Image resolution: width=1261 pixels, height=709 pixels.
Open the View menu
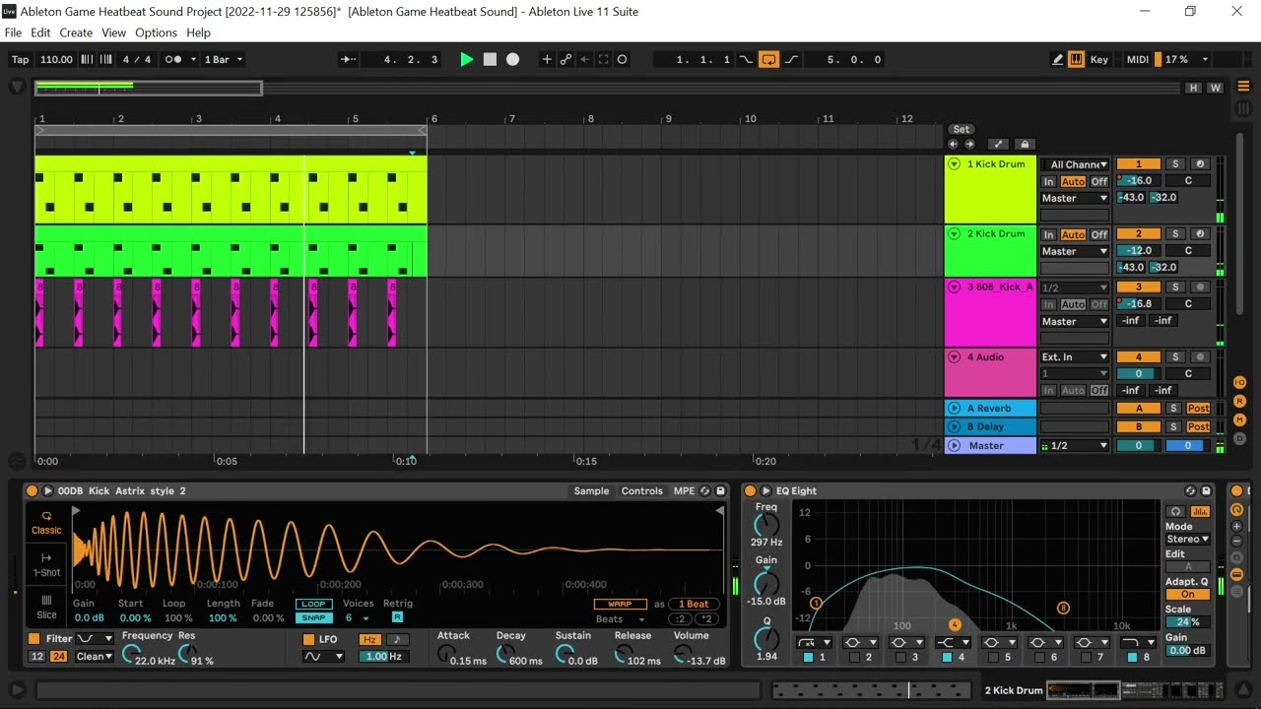point(114,32)
